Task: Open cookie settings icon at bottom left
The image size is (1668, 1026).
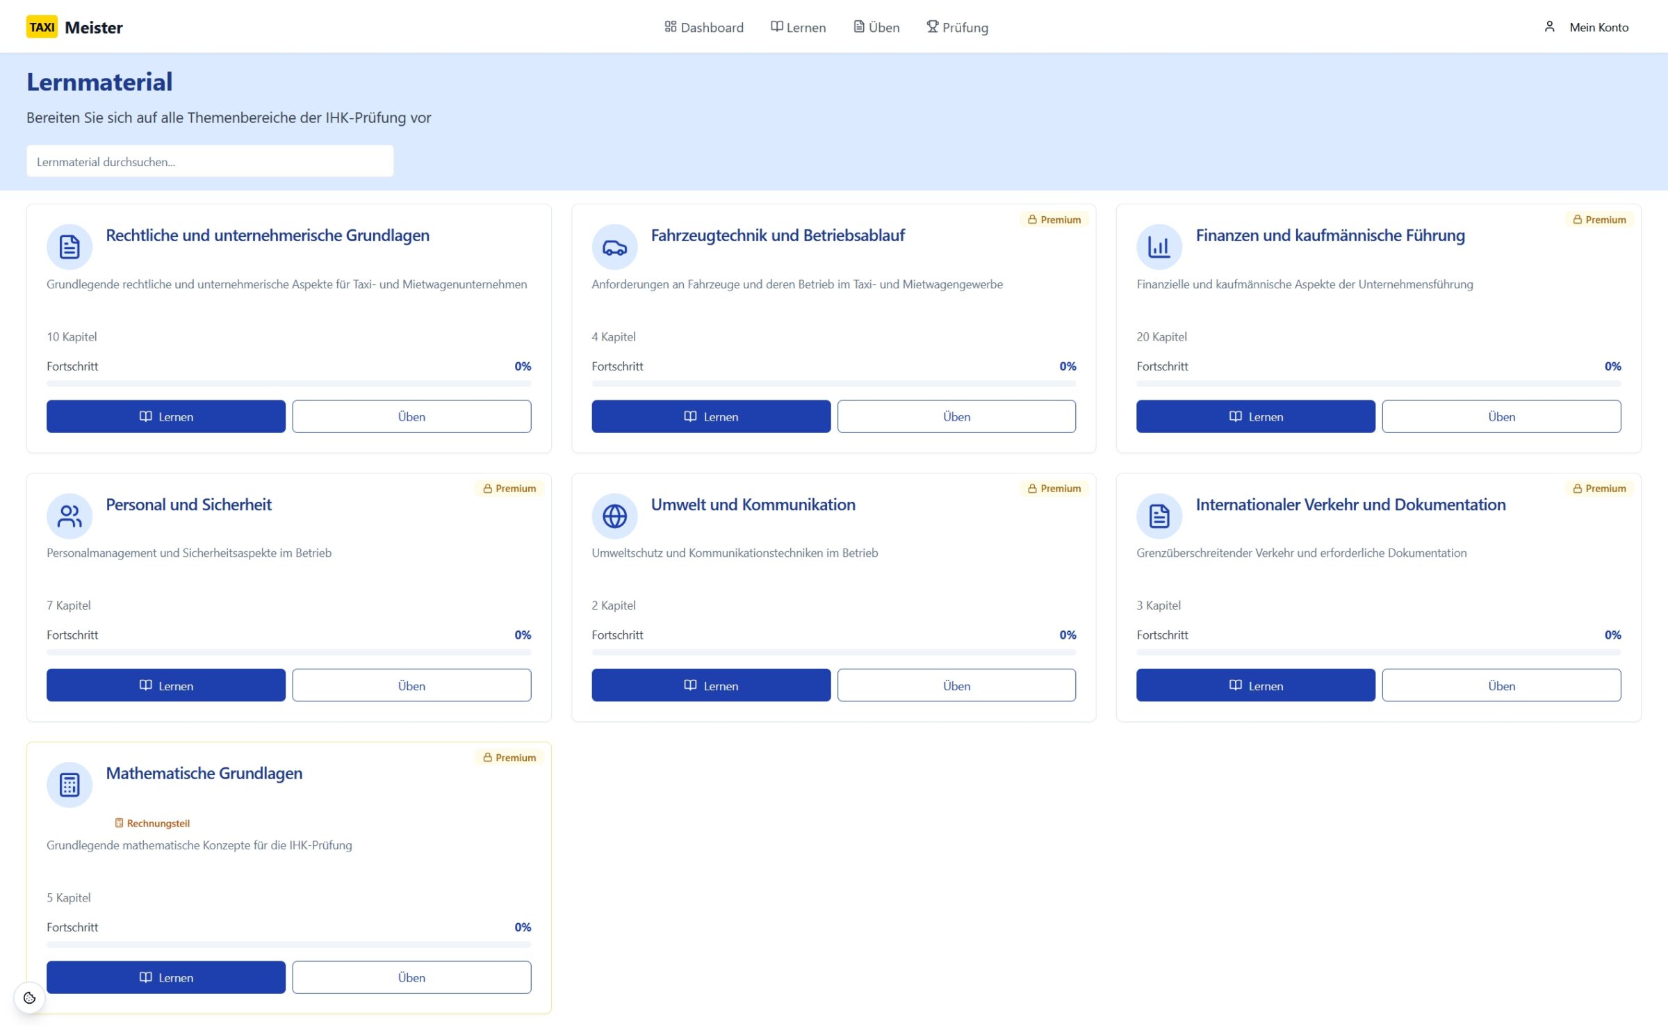Action: (x=29, y=997)
